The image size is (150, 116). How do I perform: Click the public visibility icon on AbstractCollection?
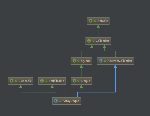105,61
